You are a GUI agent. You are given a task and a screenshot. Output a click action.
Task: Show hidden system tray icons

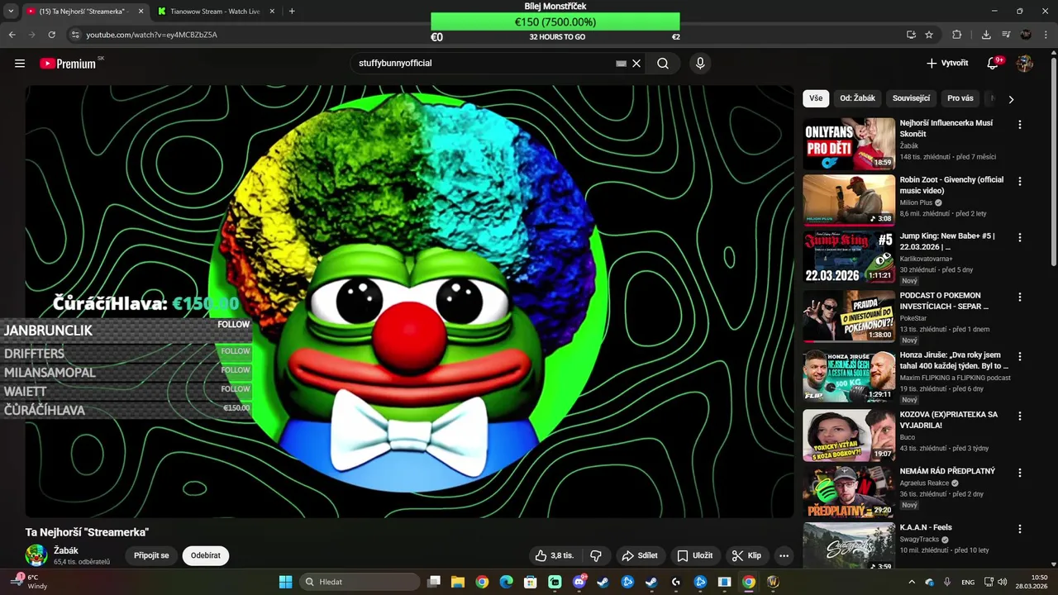(x=912, y=582)
